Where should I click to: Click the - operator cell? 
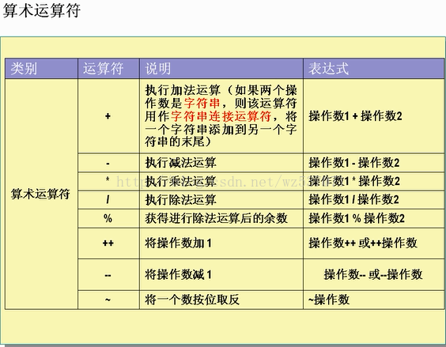108,164
